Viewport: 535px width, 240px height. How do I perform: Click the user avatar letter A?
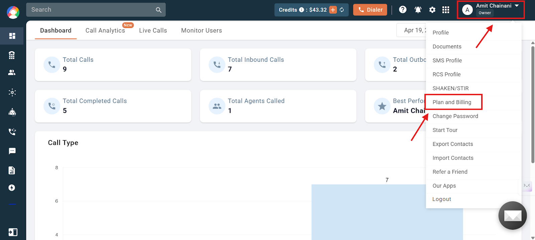pyautogui.click(x=467, y=10)
